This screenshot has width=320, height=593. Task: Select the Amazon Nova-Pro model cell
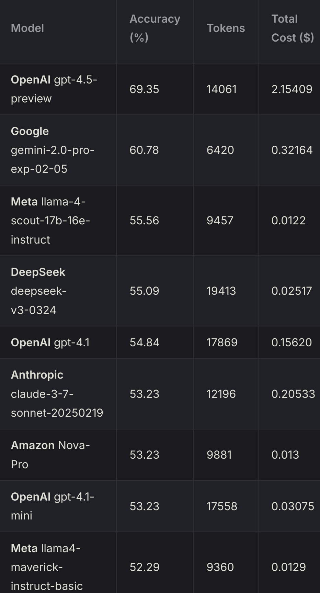50,455
